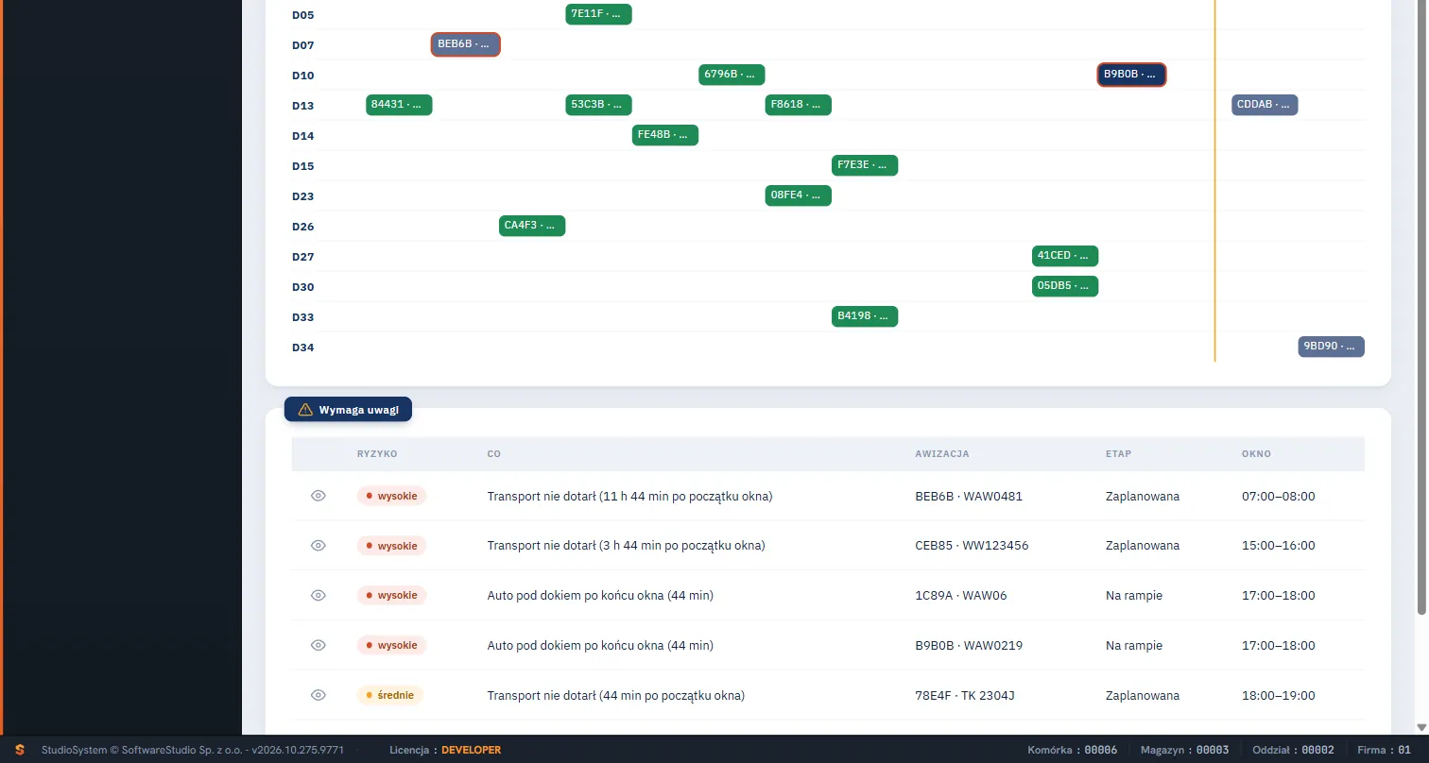Open the 41CED slot on dock D27

[x=1065, y=256]
